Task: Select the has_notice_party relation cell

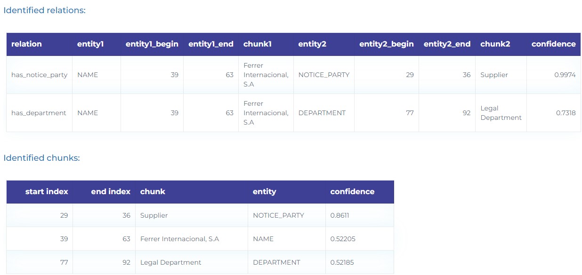Action: pos(40,75)
